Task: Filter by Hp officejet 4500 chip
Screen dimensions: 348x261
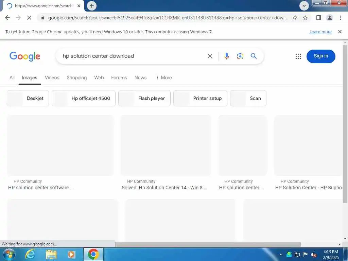Action: [x=84, y=98]
